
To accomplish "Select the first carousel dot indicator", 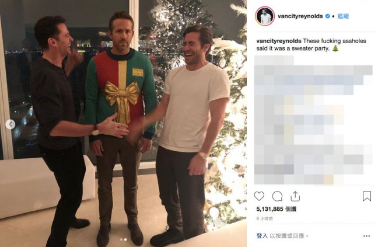I will coord(121,239).
